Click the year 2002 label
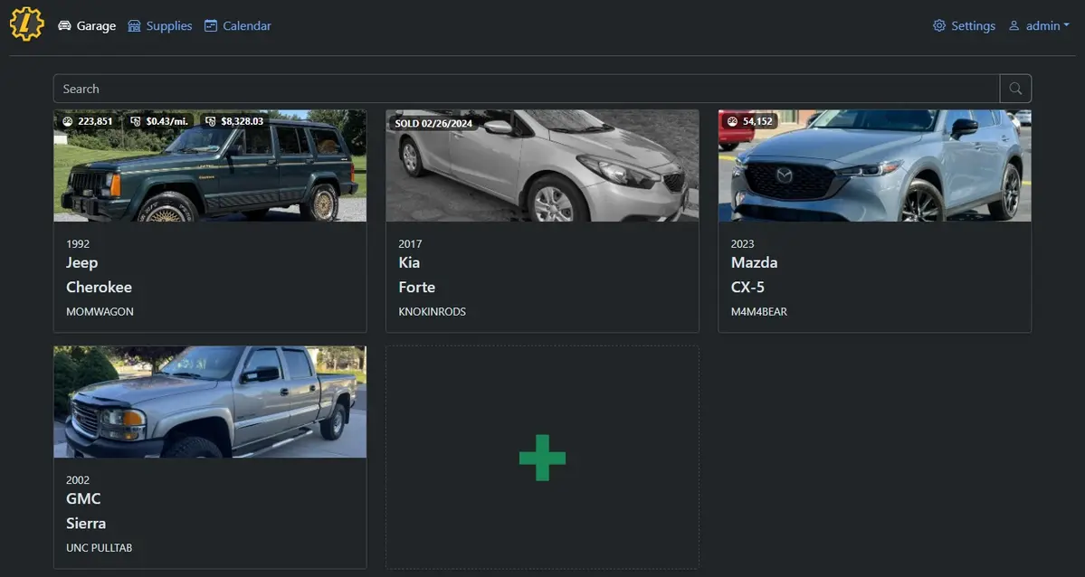This screenshot has width=1085, height=577. pyautogui.click(x=78, y=479)
